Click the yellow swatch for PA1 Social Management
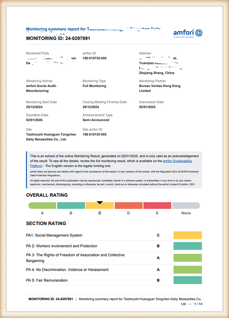 [188, 235]
